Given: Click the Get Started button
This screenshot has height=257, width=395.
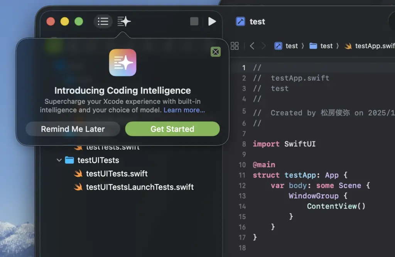Looking at the screenshot, I should click(x=172, y=129).
